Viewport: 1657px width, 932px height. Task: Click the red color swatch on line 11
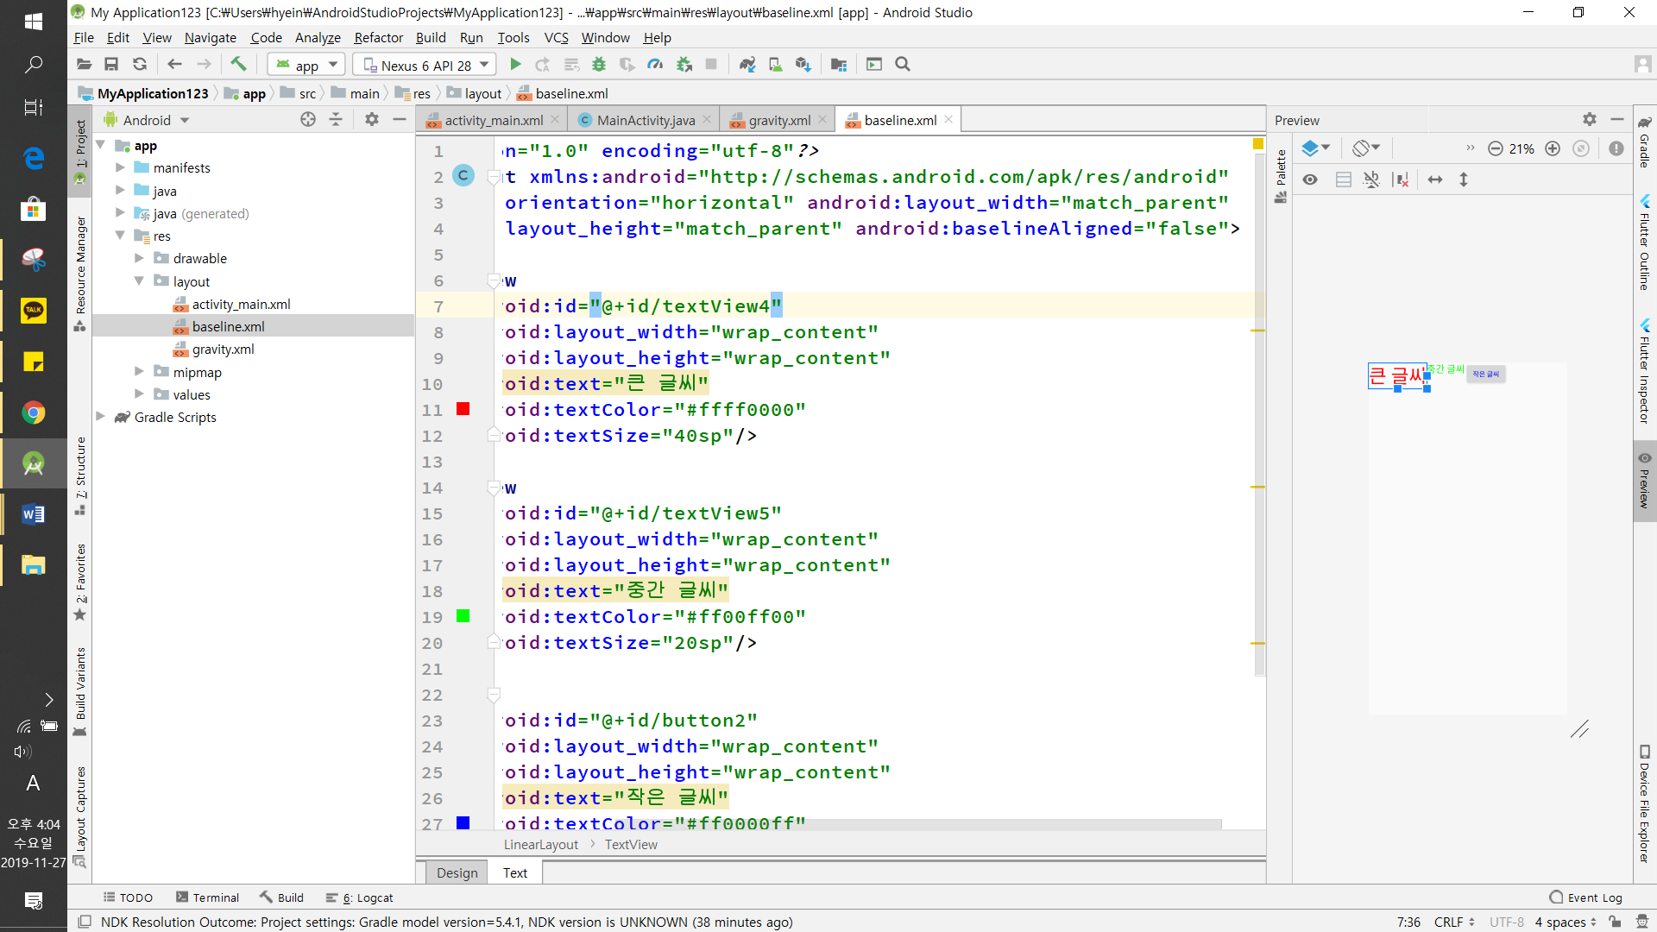coord(463,409)
